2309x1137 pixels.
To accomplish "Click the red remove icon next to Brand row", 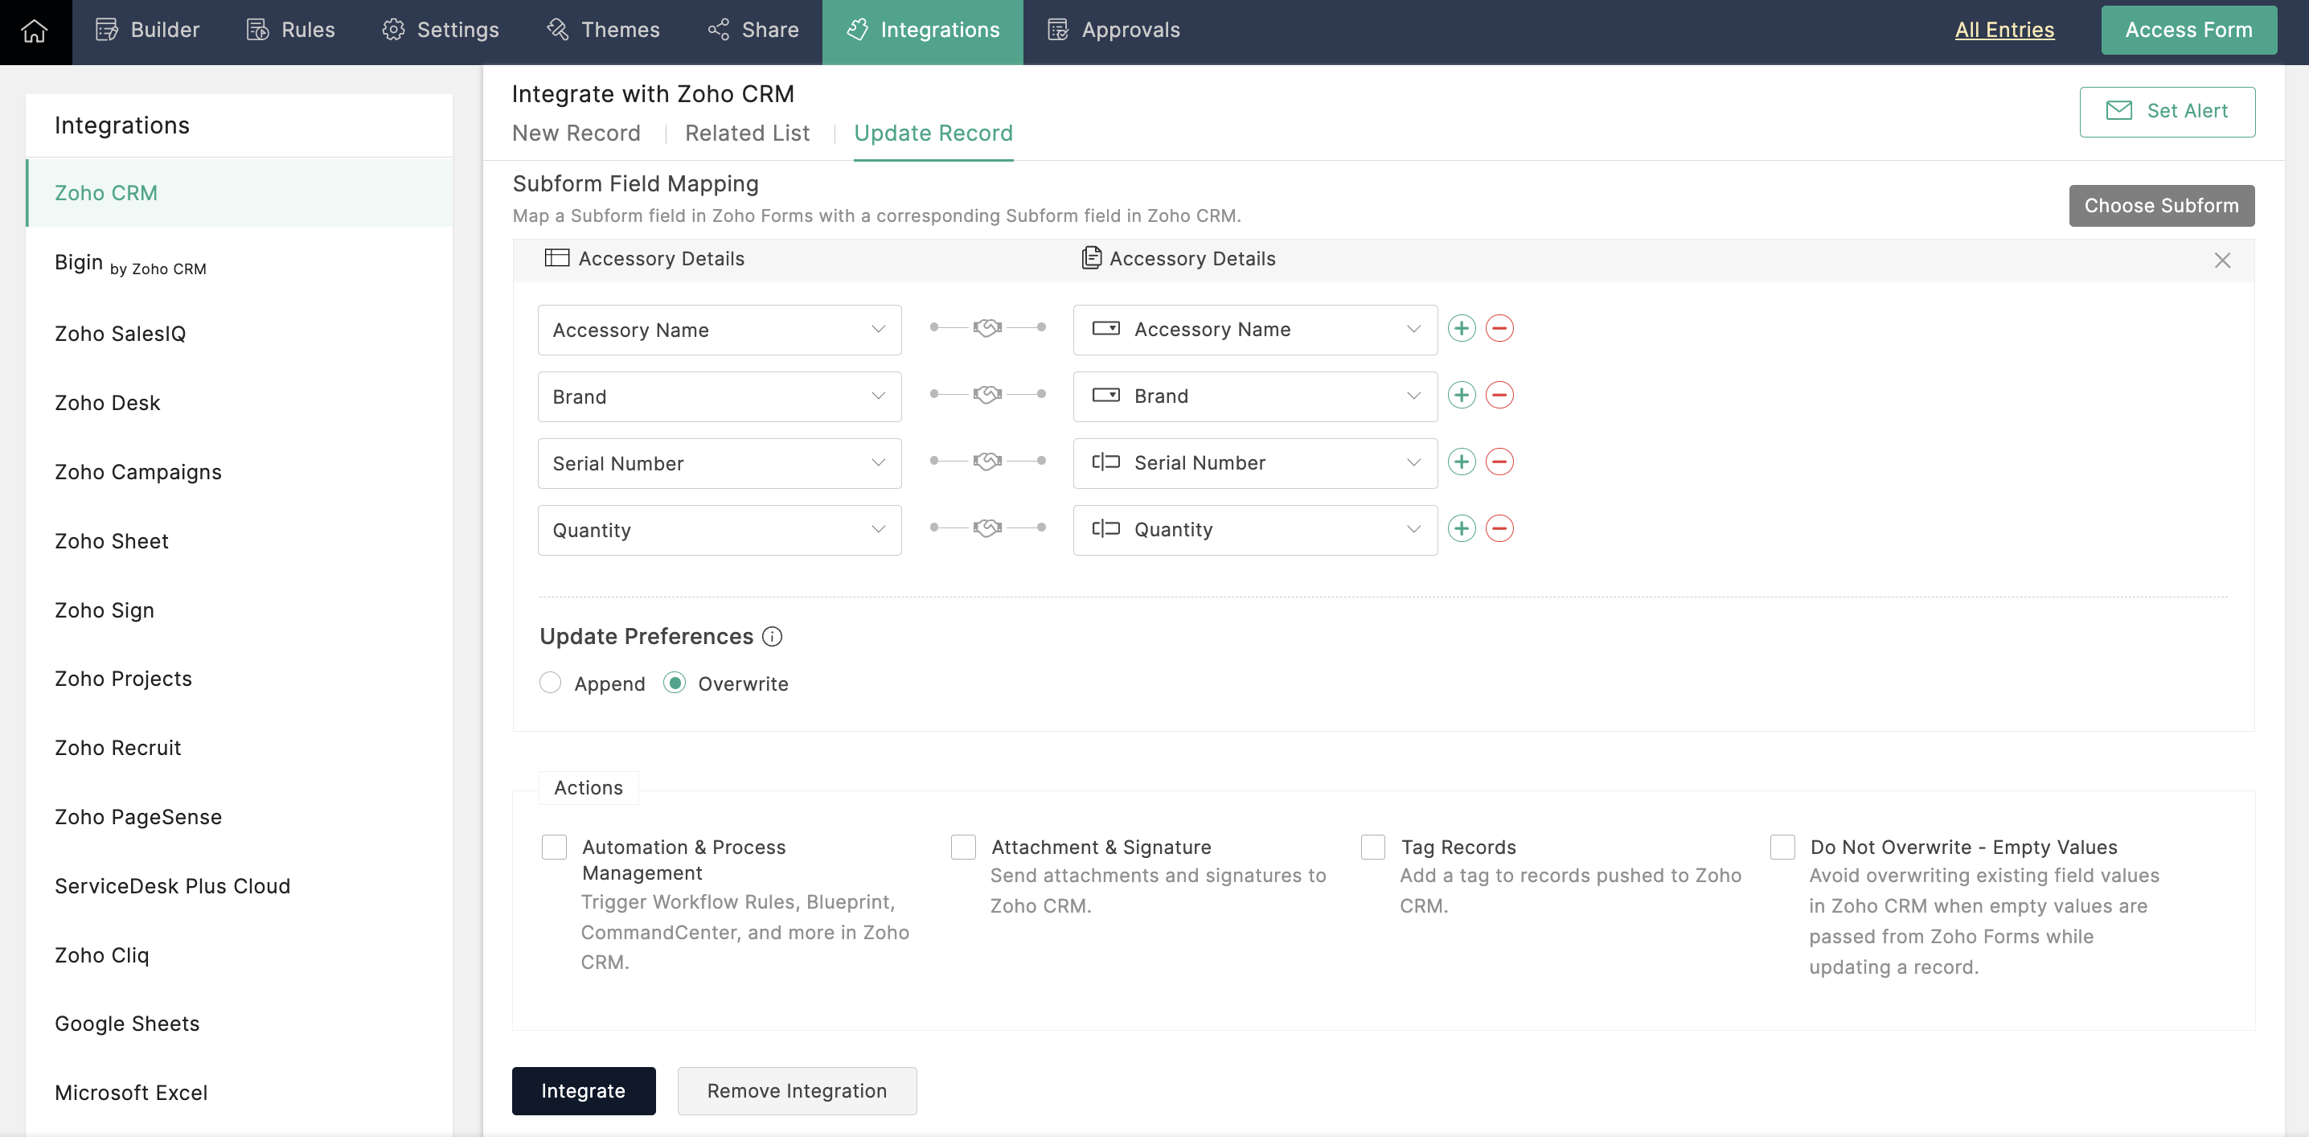I will (x=1499, y=395).
